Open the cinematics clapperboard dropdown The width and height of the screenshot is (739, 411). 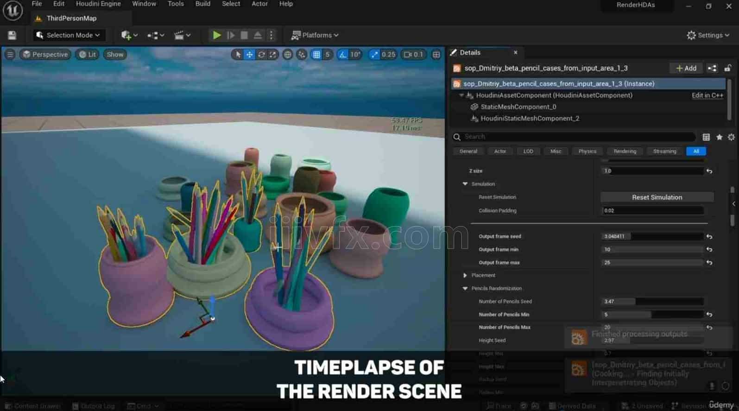pyautogui.click(x=182, y=35)
